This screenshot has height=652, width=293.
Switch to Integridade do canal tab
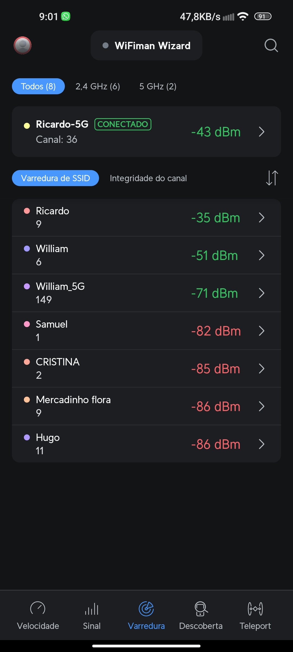pyautogui.click(x=148, y=178)
